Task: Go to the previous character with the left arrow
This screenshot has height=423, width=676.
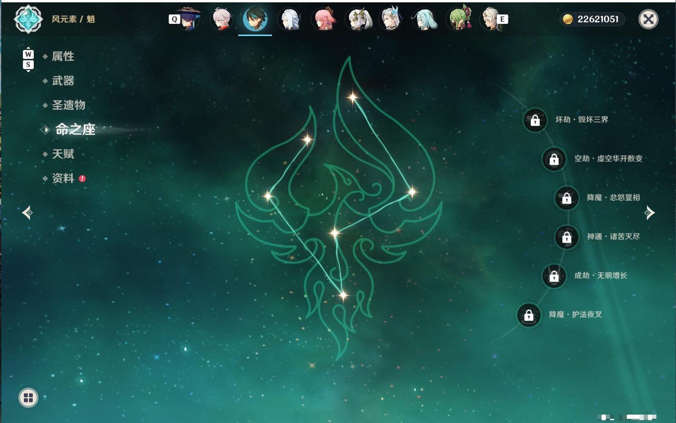Action: [27, 213]
